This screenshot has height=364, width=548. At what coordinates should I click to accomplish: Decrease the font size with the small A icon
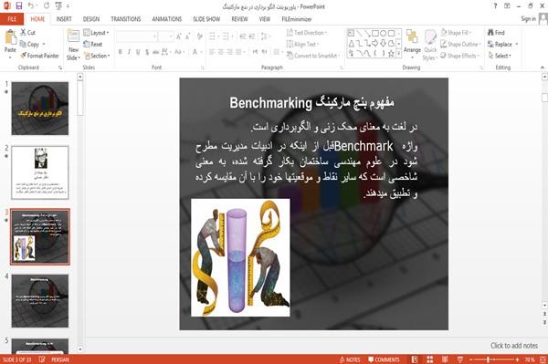pyautogui.click(x=187, y=36)
